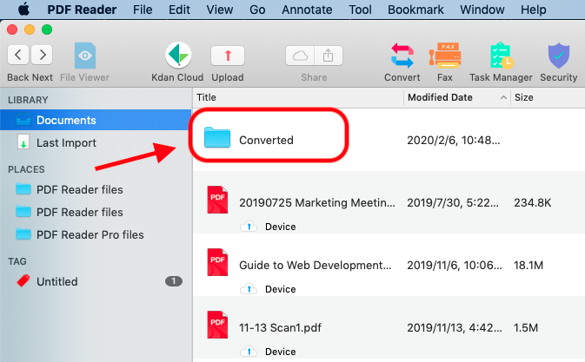Click the 2019/11/13 modified date cell
Viewport: 585px width, 362px height.
tap(455, 328)
